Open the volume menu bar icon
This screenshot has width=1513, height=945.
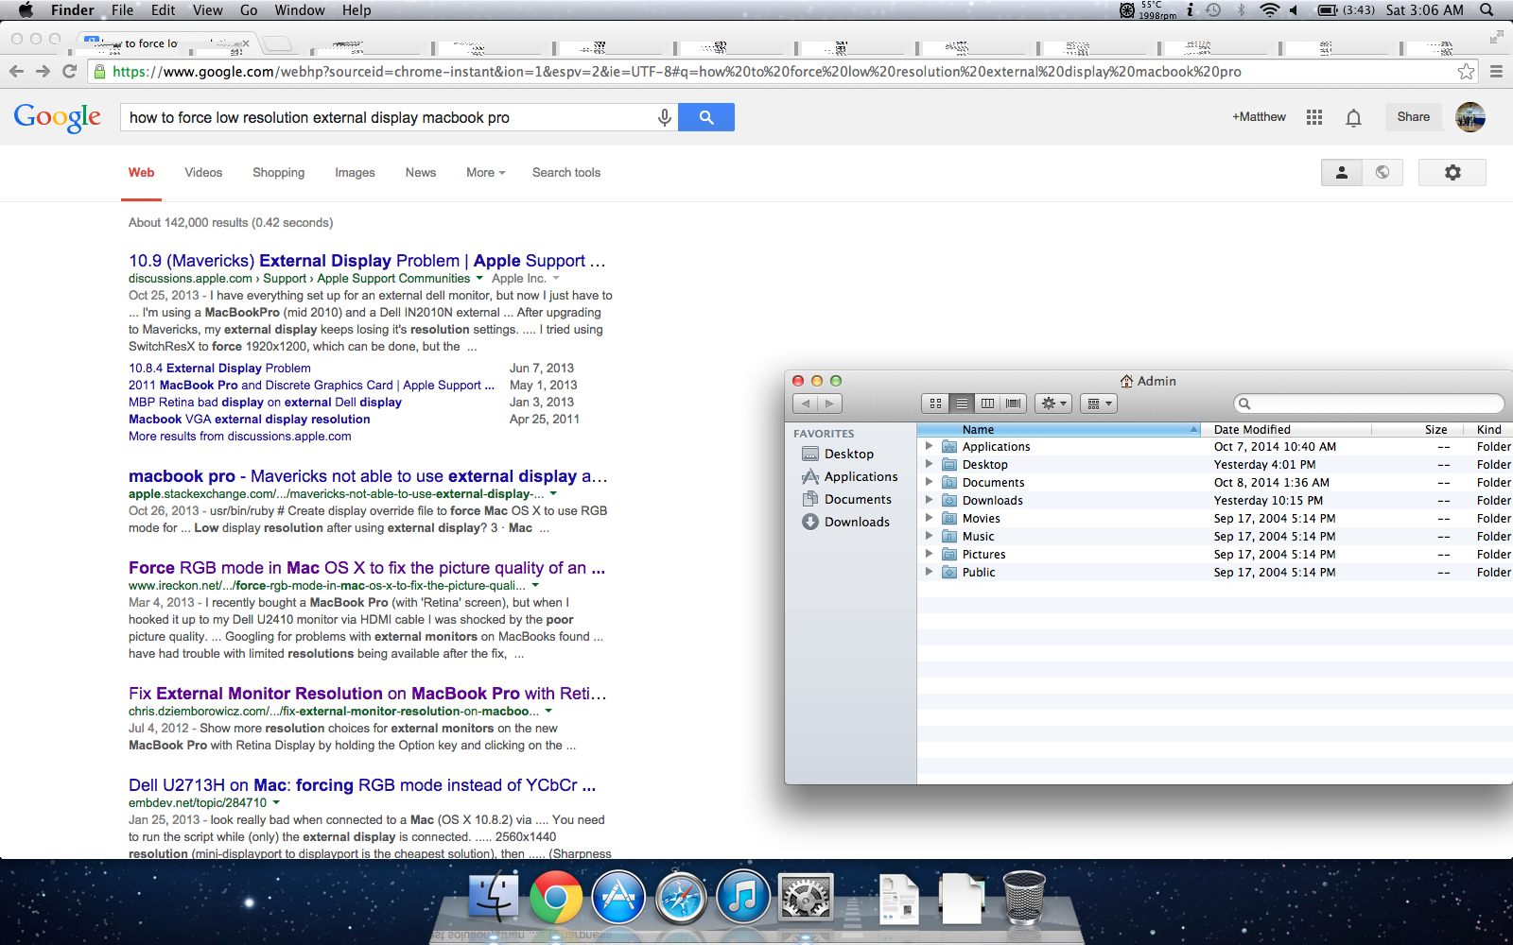coord(1294,10)
